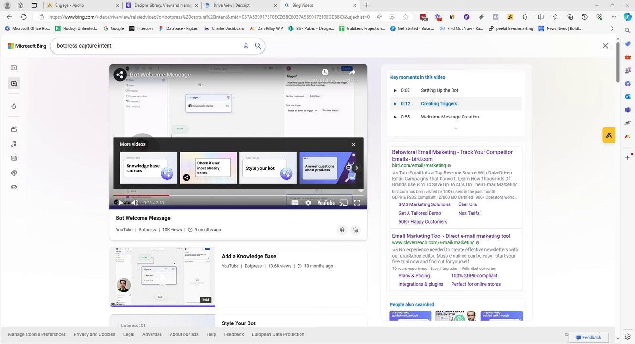
Task: Open the Intercom bookmark in favorites bar
Action: (x=141, y=28)
